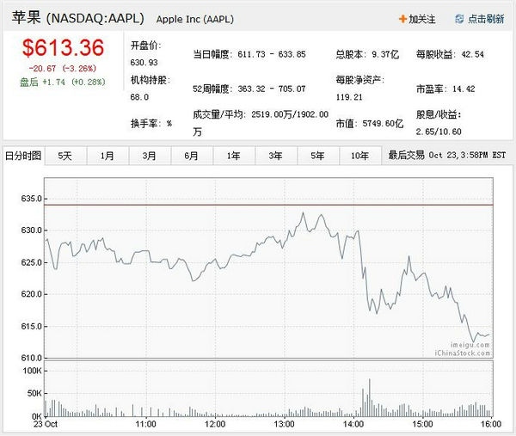
Task: Click the 23 Oct time axis label
Action: point(46,424)
